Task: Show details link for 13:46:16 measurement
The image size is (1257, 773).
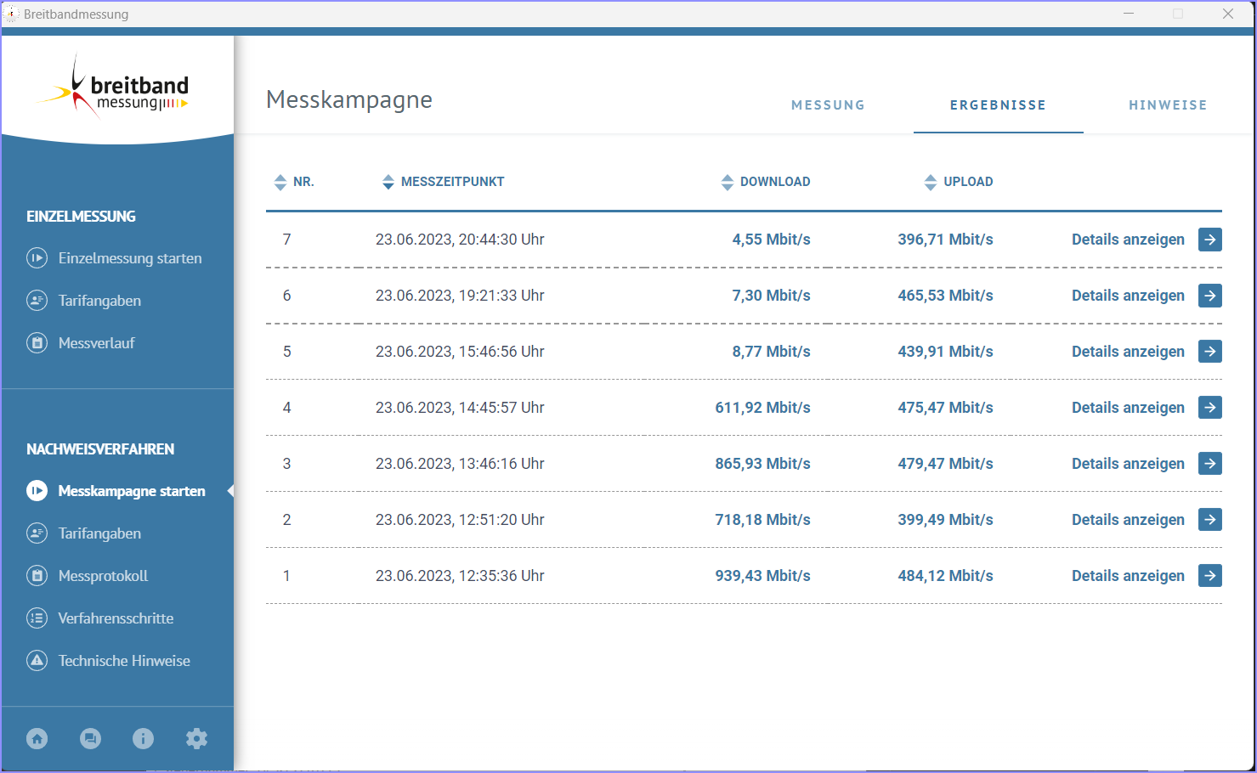Action: click(1128, 464)
